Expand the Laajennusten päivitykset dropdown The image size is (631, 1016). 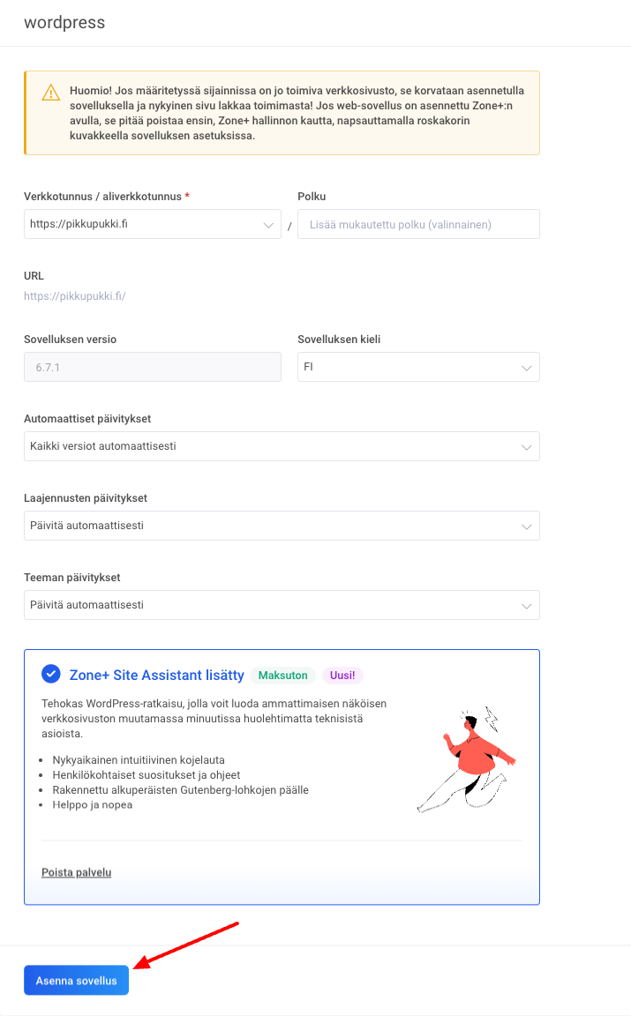pos(281,526)
